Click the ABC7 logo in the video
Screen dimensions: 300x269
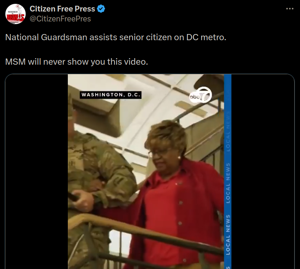click(x=200, y=95)
